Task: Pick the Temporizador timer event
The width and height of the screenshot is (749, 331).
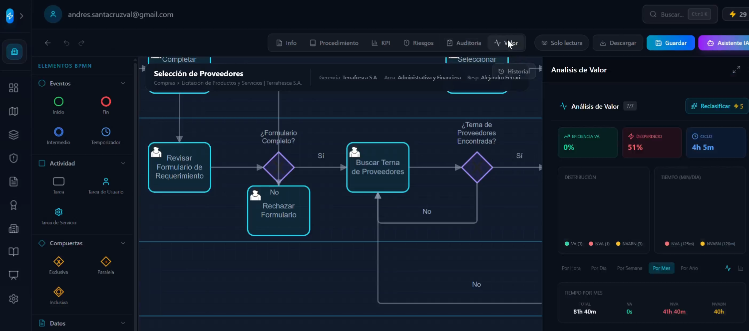Action: 106,136
